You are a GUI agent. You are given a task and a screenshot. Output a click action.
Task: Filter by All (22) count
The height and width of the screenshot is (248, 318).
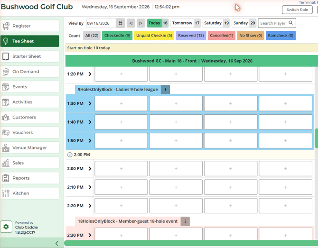[x=92, y=36]
